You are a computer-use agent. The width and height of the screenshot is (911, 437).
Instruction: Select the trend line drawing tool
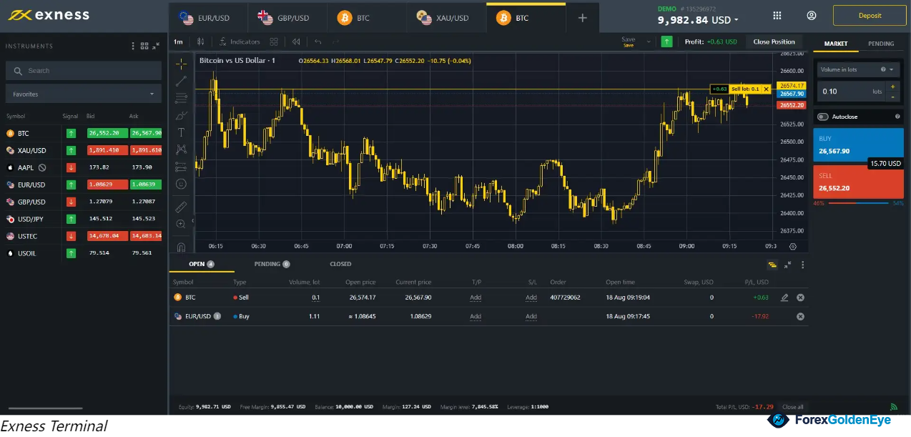coord(181,81)
